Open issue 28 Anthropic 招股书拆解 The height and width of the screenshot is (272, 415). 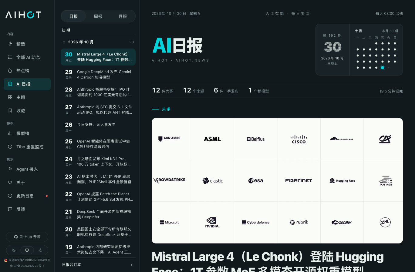[98, 92]
